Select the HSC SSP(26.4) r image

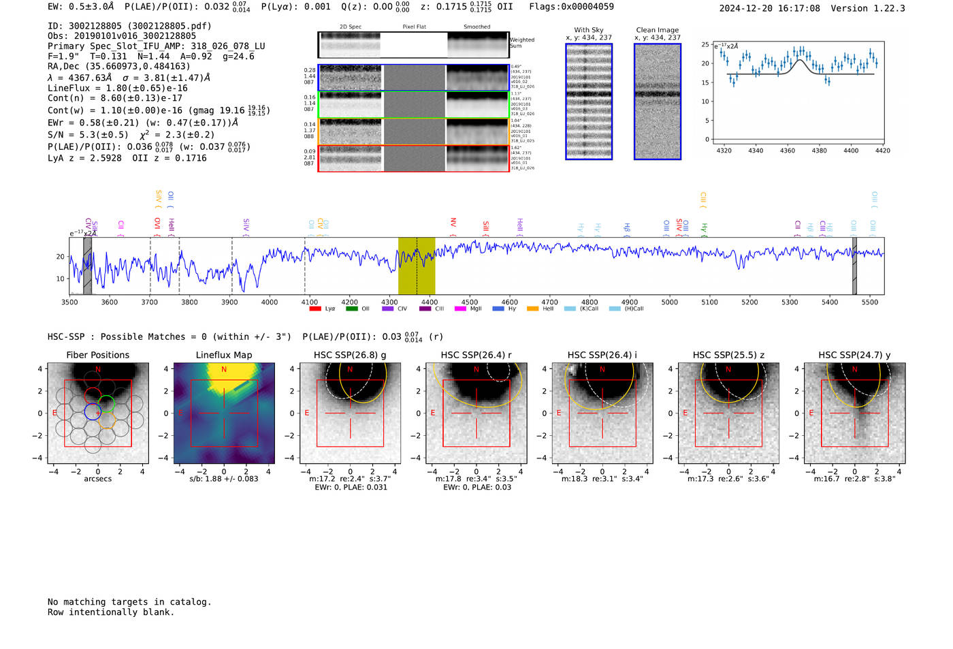476,413
